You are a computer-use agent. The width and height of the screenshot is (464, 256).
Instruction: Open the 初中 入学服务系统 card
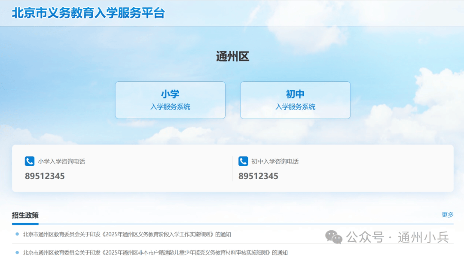295,100
